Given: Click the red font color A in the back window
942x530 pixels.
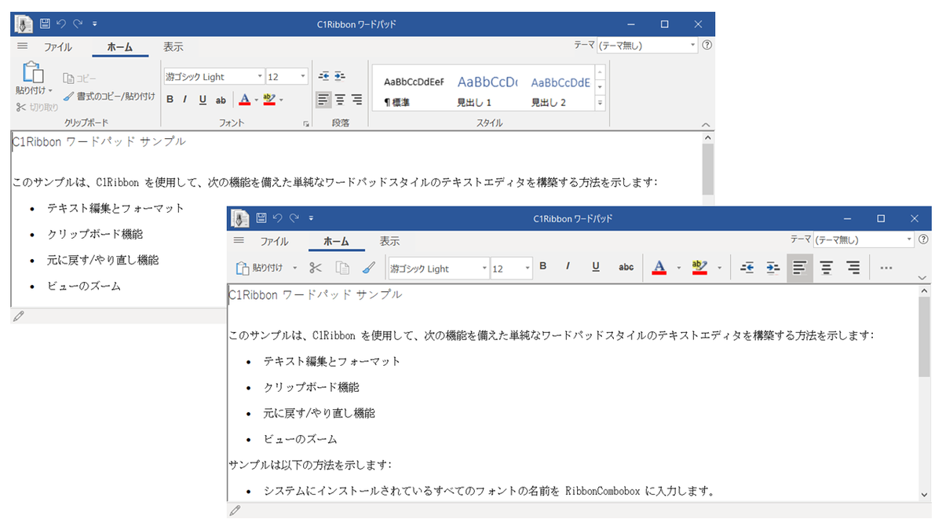Looking at the screenshot, I should click(244, 100).
